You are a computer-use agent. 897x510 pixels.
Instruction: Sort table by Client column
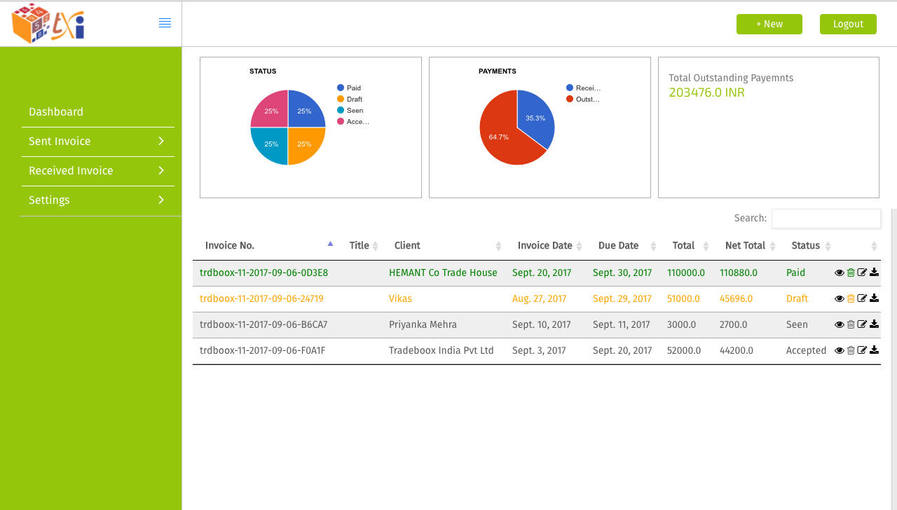444,246
